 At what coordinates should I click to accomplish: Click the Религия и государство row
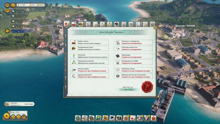tap(133, 42)
